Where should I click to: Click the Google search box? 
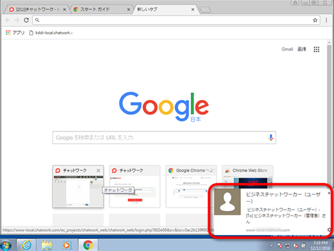(164, 138)
